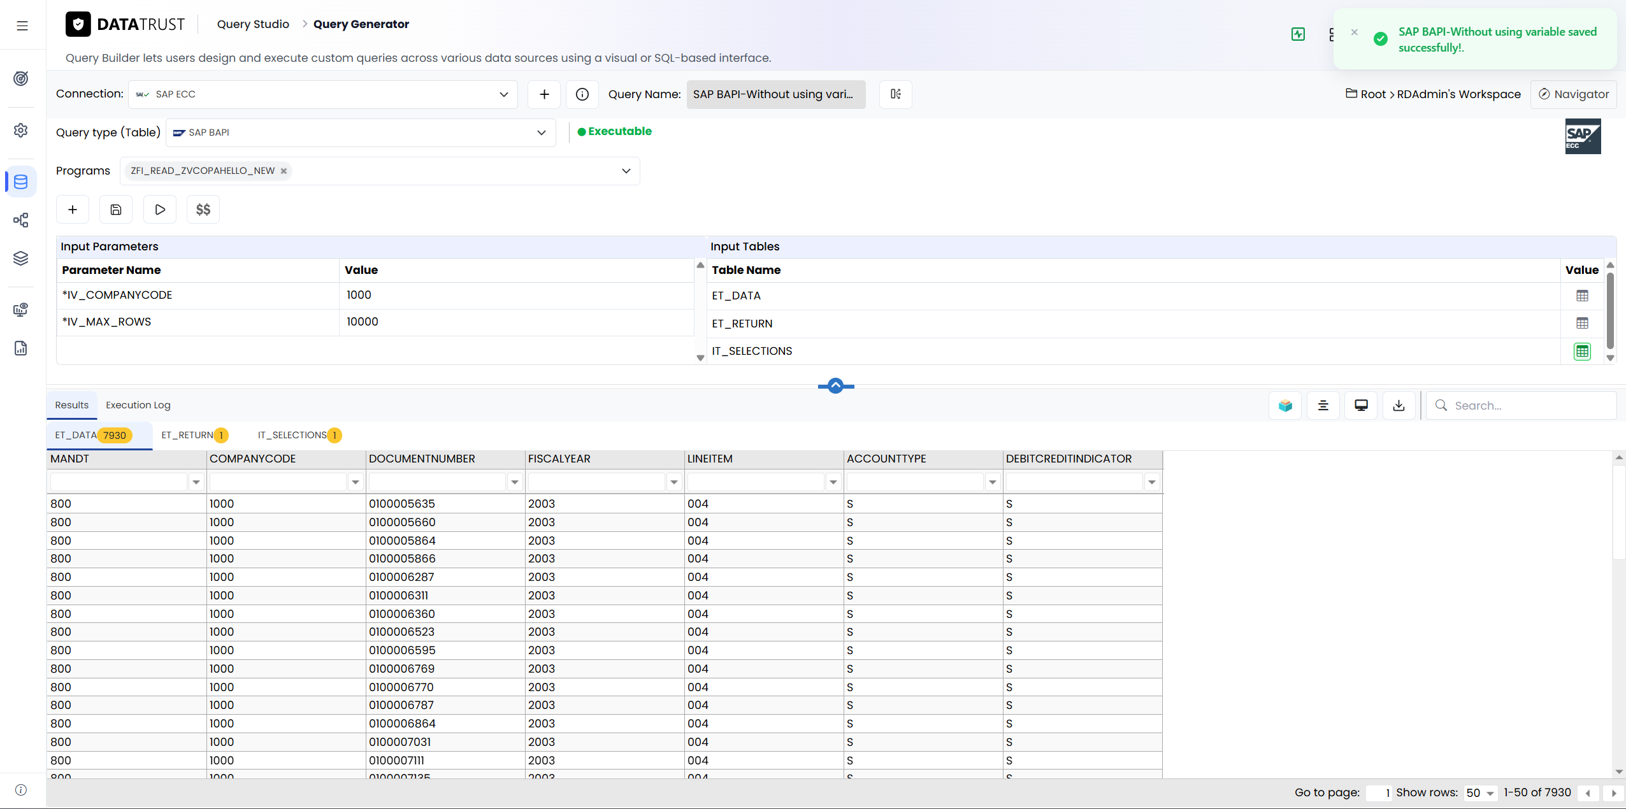Edit the IV_MAX_ROWS value 10000
Image resolution: width=1626 pixels, height=809 pixels.
click(x=516, y=322)
